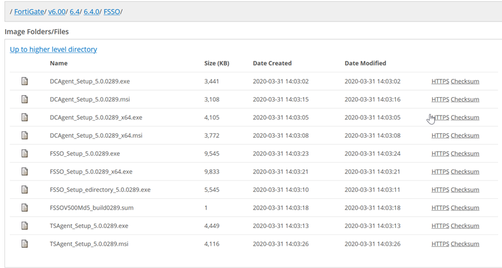Click file icon beside TSAgent_Setup_5.0.0289.msi
Viewport: 502px width, 268px height.
[x=25, y=244]
